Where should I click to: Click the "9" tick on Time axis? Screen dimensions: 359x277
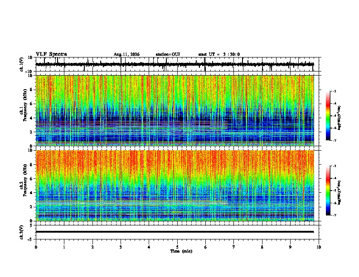click(x=290, y=247)
